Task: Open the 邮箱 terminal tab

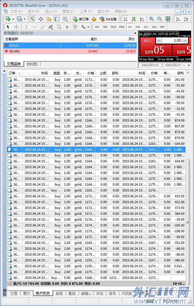Action: click(86, 293)
